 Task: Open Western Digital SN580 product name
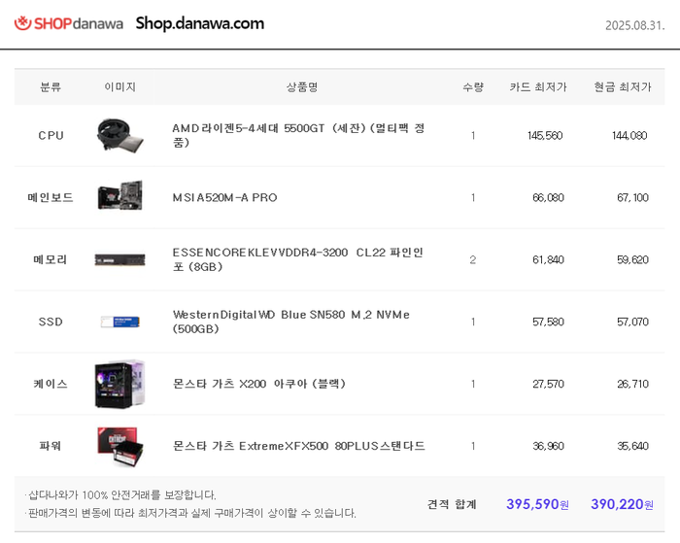(291, 322)
